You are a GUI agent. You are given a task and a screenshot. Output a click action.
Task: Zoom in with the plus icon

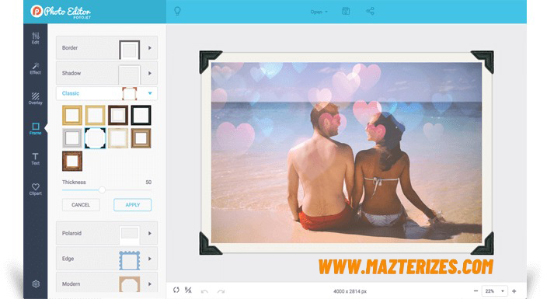click(x=514, y=291)
